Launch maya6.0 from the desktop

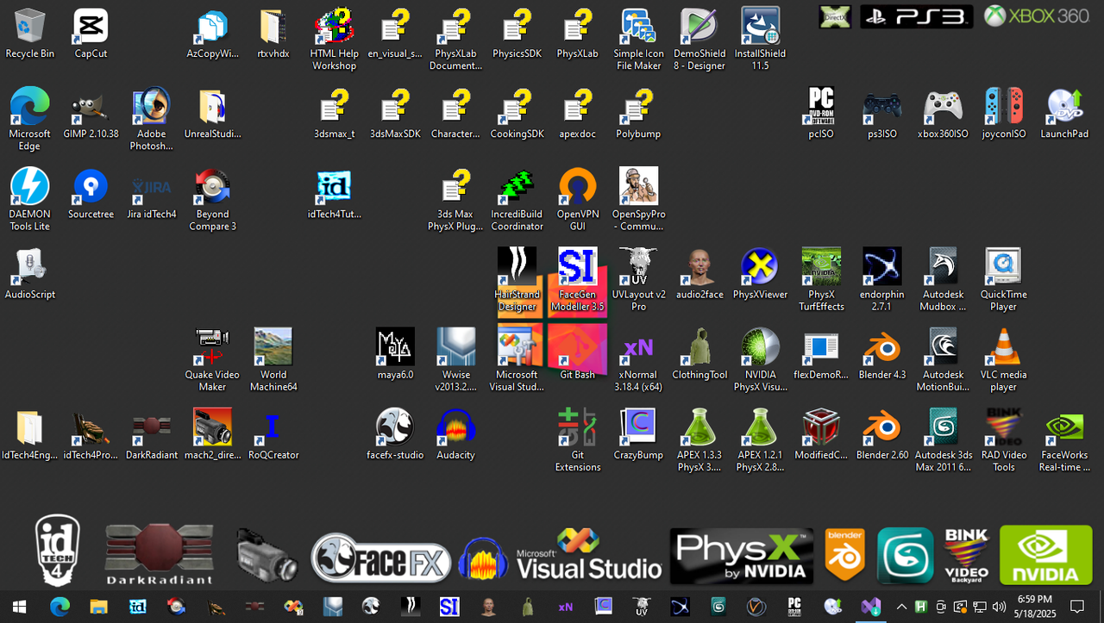[x=395, y=354]
